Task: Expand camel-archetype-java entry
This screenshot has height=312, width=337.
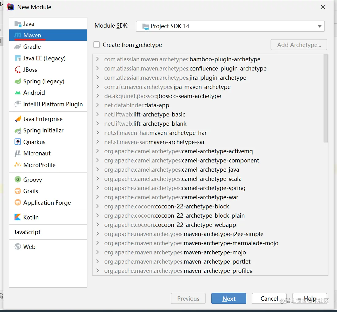Action: pos(98,169)
